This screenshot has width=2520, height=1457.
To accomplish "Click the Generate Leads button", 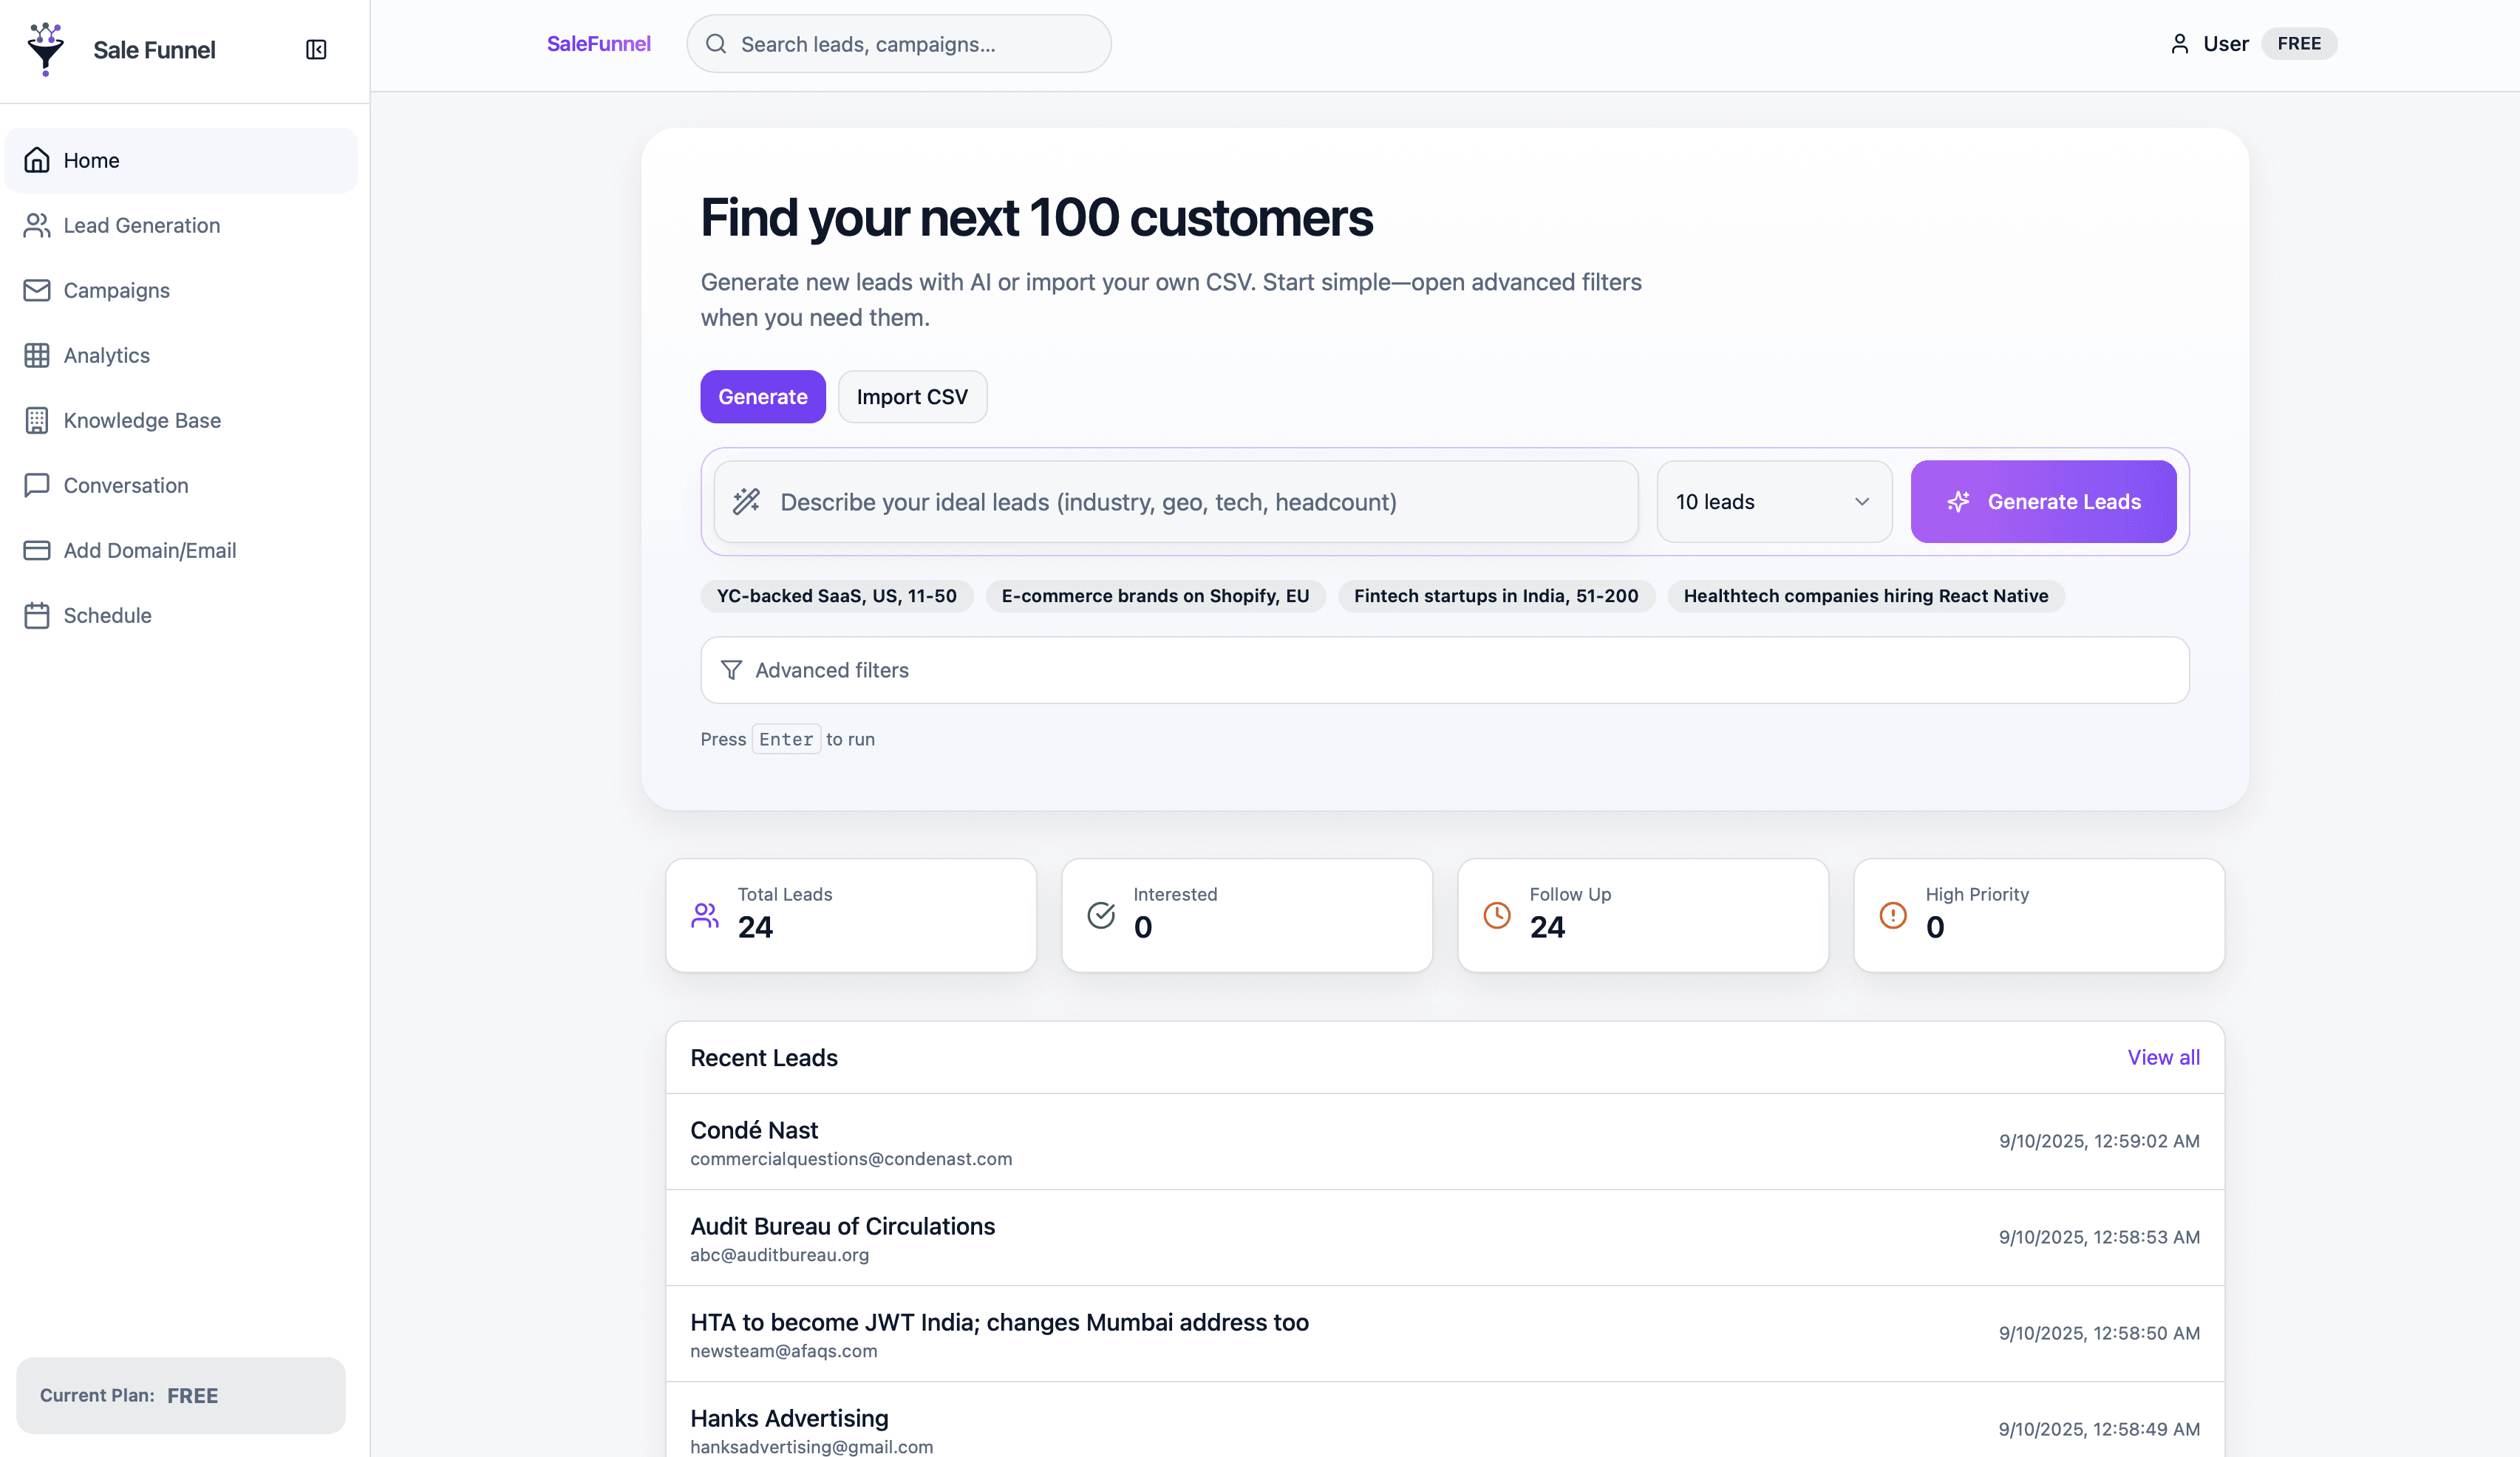I will point(2043,501).
